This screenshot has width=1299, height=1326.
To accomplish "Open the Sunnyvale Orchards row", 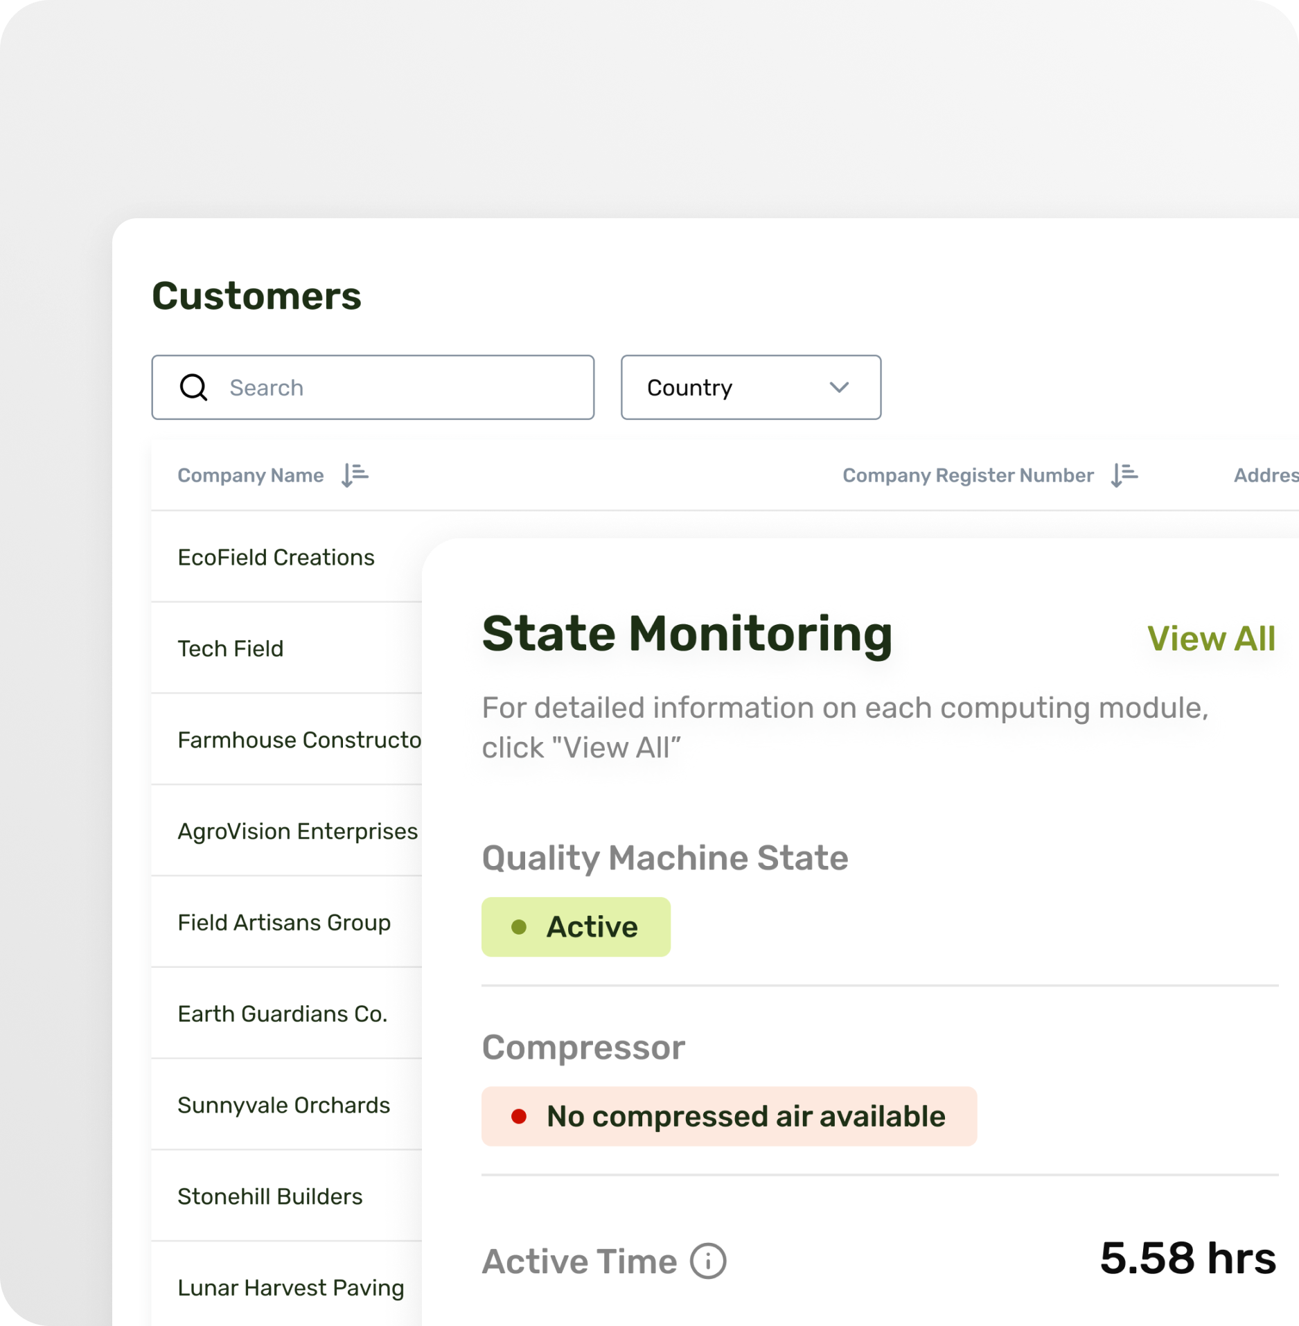I will click(x=283, y=1106).
